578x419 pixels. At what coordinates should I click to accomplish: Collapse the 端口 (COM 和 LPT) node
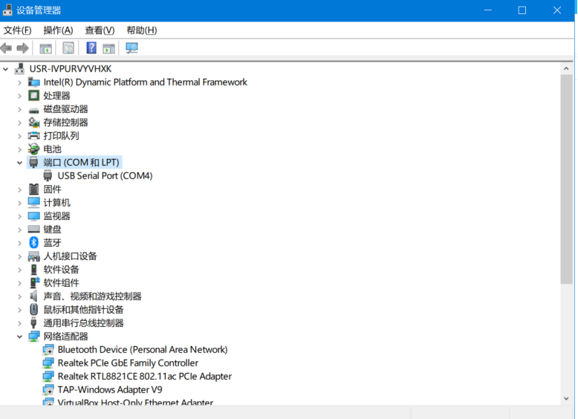pyautogui.click(x=20, y=163)
